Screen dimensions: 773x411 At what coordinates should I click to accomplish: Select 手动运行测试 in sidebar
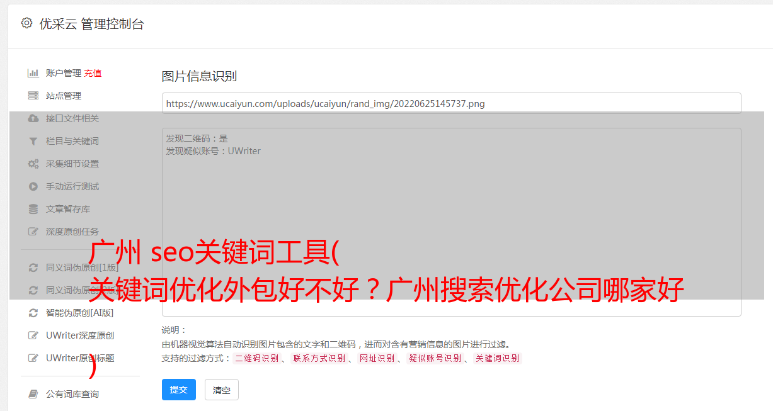[x=72, y=186]
